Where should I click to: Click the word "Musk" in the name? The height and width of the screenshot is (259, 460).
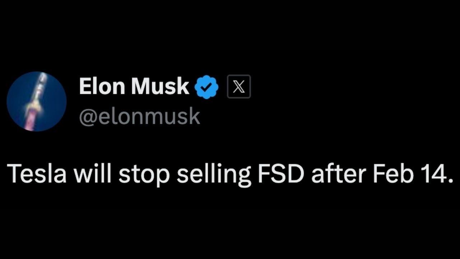click(x=160, y=87)
